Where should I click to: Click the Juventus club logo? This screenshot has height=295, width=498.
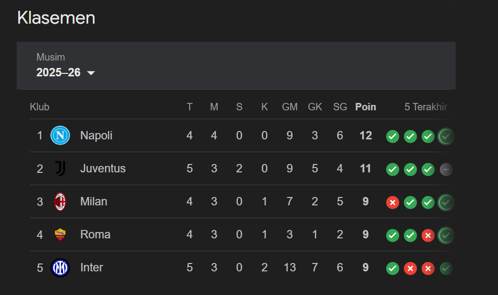[60, 168]
